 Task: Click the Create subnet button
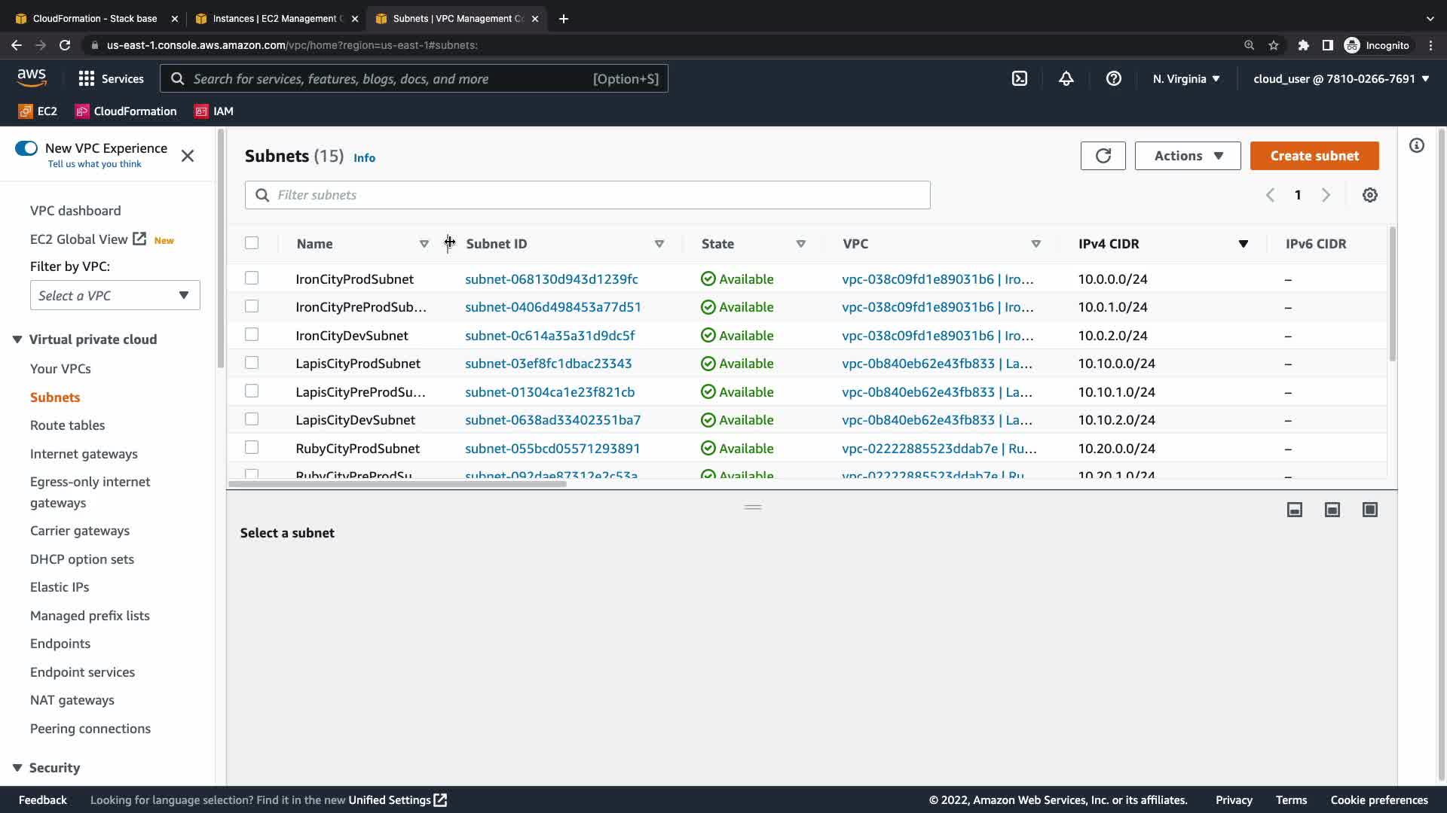point(1314,156)
